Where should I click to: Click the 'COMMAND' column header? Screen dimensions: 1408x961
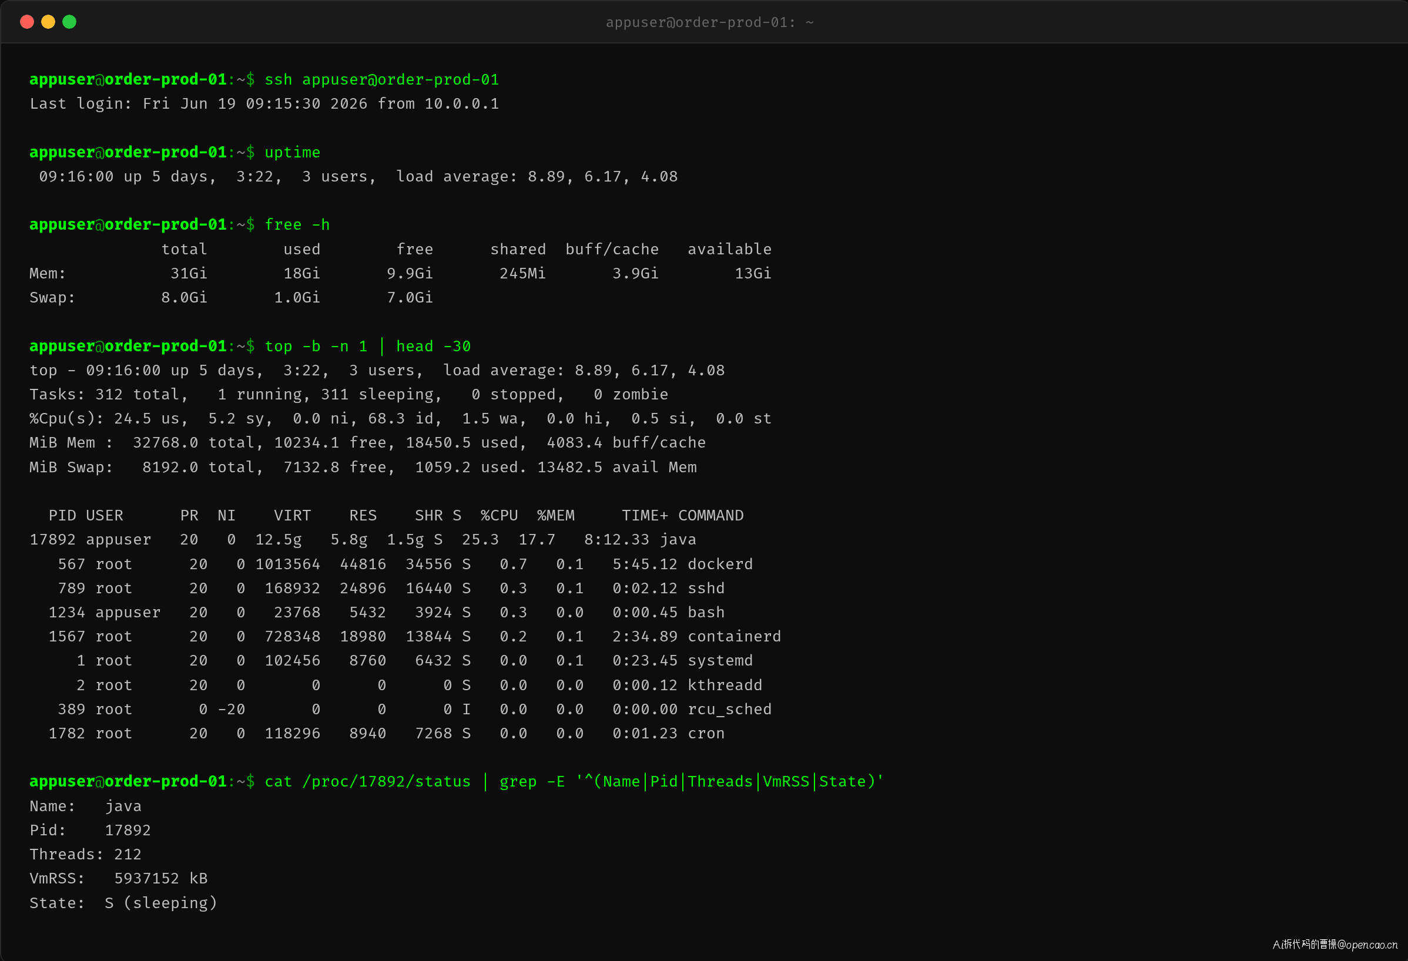point(710,515)
